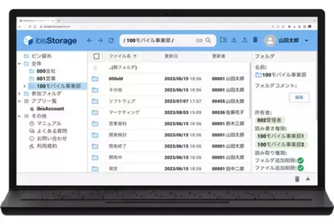This screenshot has height=224, width=334.
Task: Select 100モバイル事業部 in the tree
Action: point(58,86)
